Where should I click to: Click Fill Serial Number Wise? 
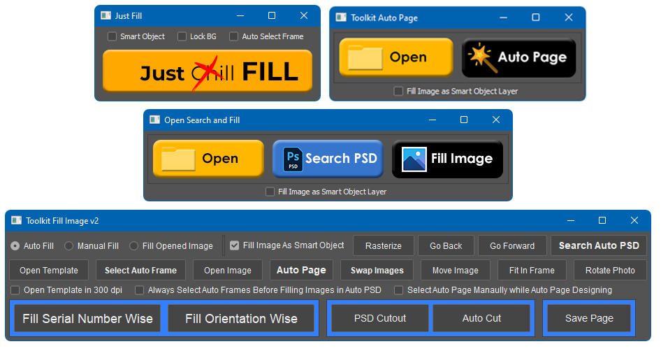click(x=87, y=319)
